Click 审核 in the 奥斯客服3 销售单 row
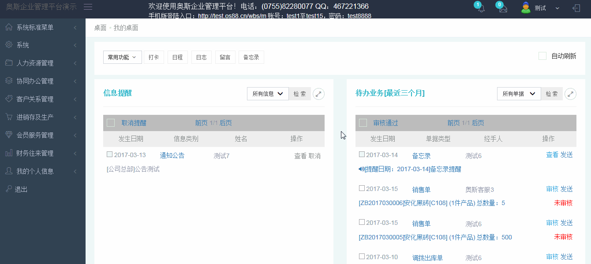591x264 pixels. pos(552,189)
